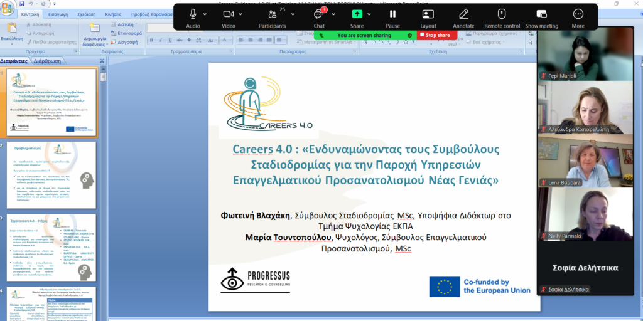Click the green Share icon
Image resolution: width=643 pixels, height=321 pixels.
357,14
